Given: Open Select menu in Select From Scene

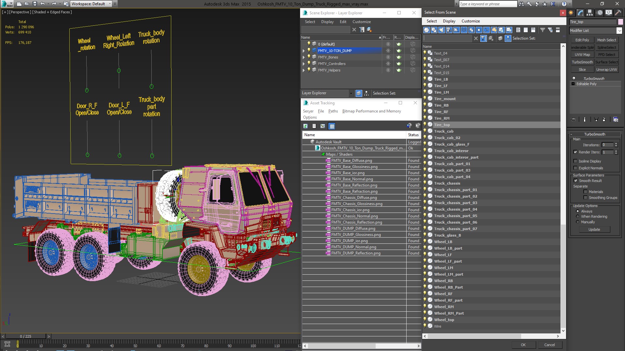Looking at the screenshot, I should [432, 21].
